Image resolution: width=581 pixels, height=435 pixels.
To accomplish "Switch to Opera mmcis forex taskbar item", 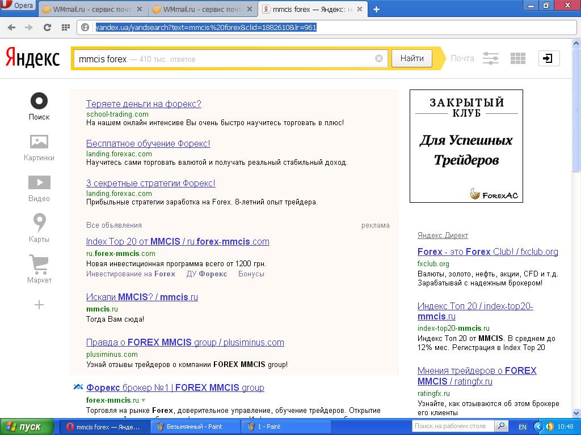I will [104, 427].
